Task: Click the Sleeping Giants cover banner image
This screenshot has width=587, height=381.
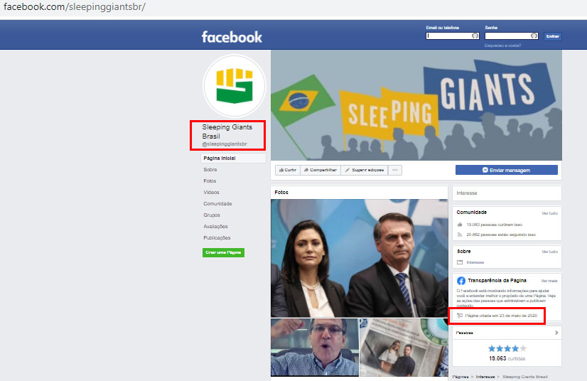Action: 416,105
